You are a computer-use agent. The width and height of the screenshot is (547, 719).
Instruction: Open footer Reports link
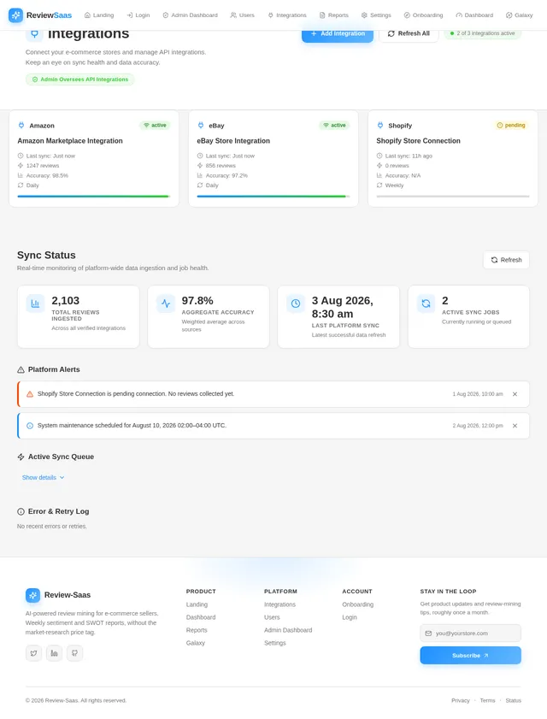(197, 630)
